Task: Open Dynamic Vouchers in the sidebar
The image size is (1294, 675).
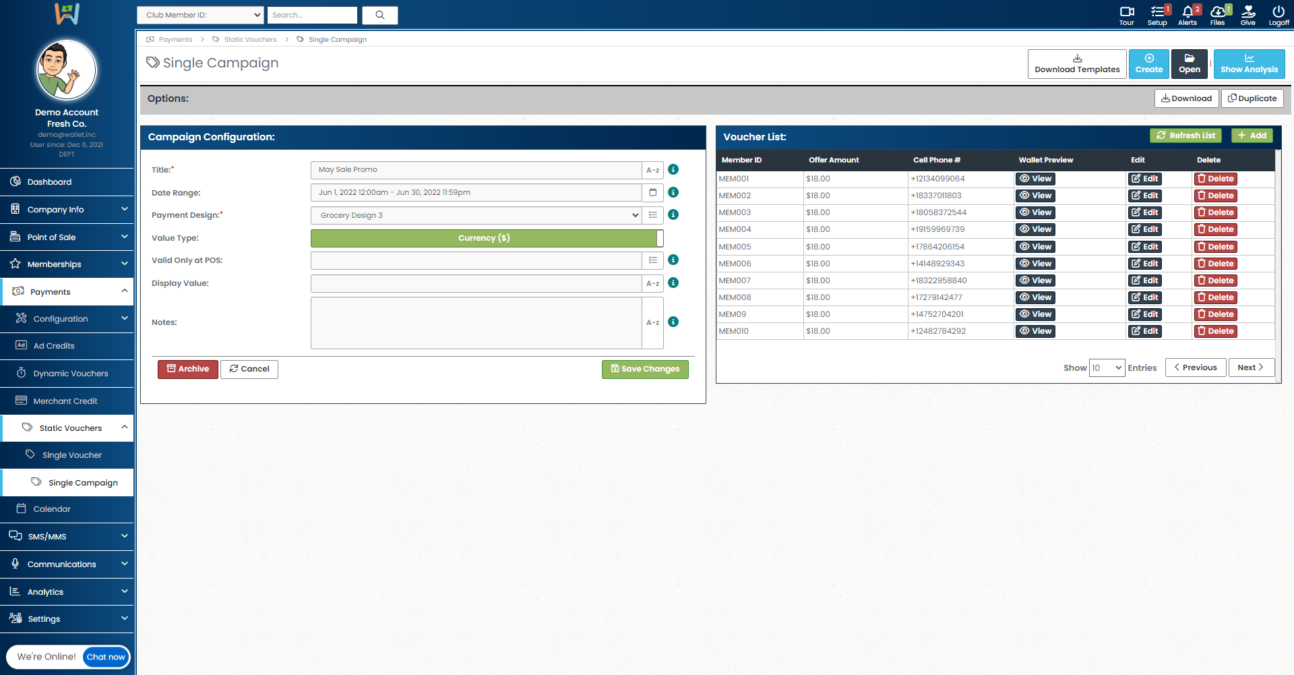Action: click(x=70, y=374)
